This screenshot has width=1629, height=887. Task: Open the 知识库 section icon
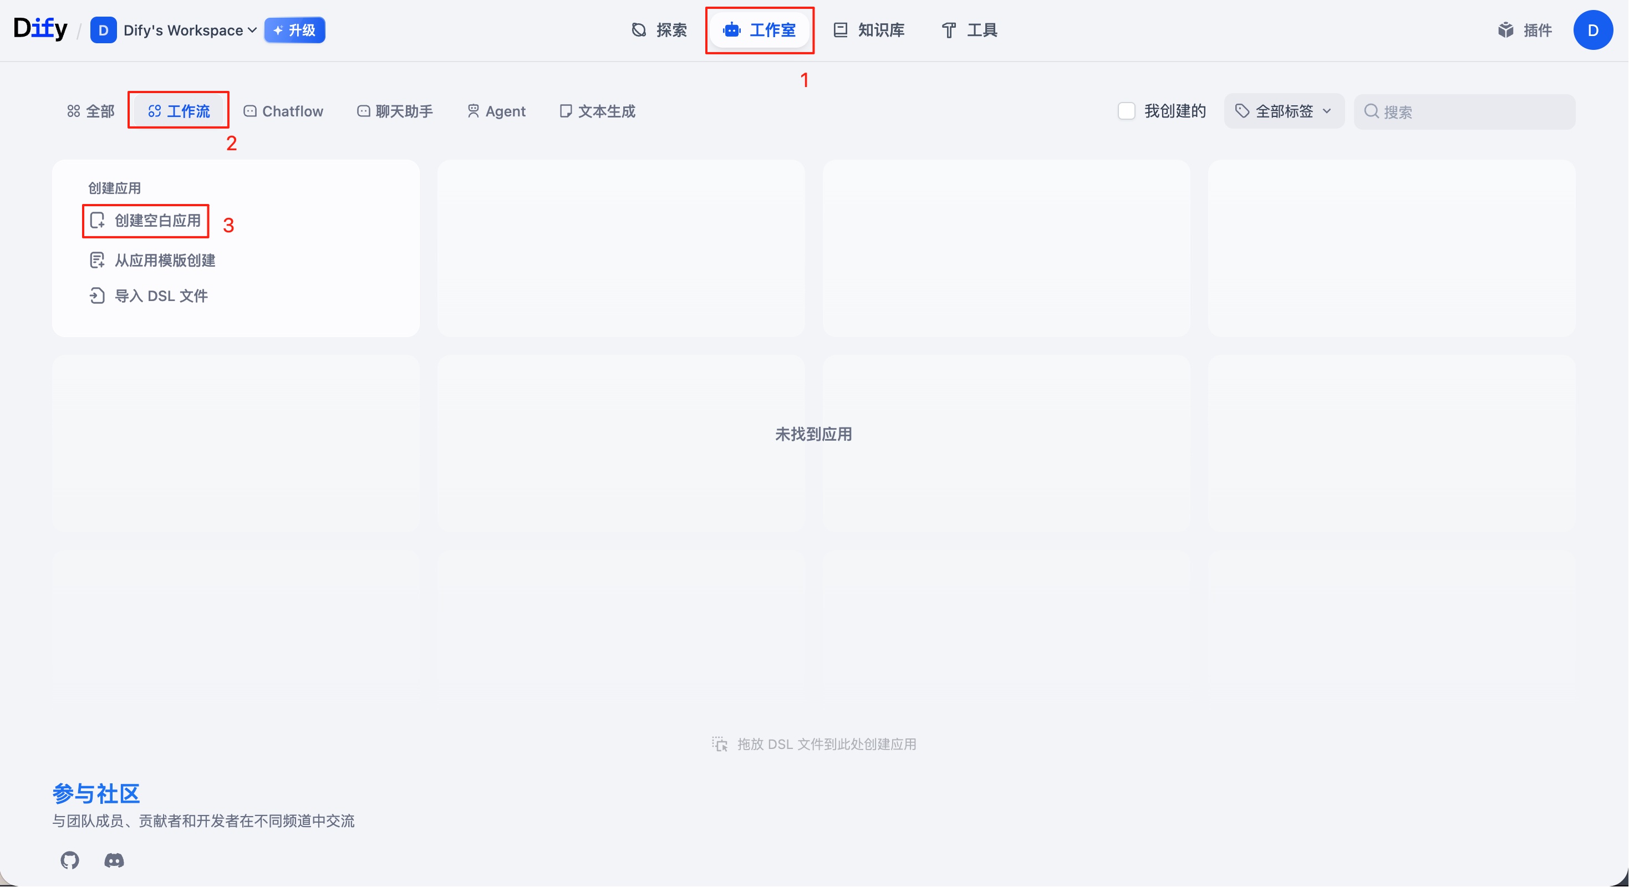pos(841,30)
